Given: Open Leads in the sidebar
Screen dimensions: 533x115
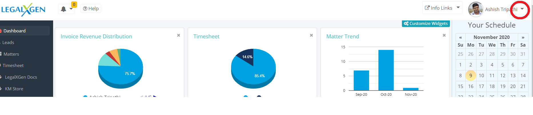Looking at the screenshot, I should [x=8, y=43].
